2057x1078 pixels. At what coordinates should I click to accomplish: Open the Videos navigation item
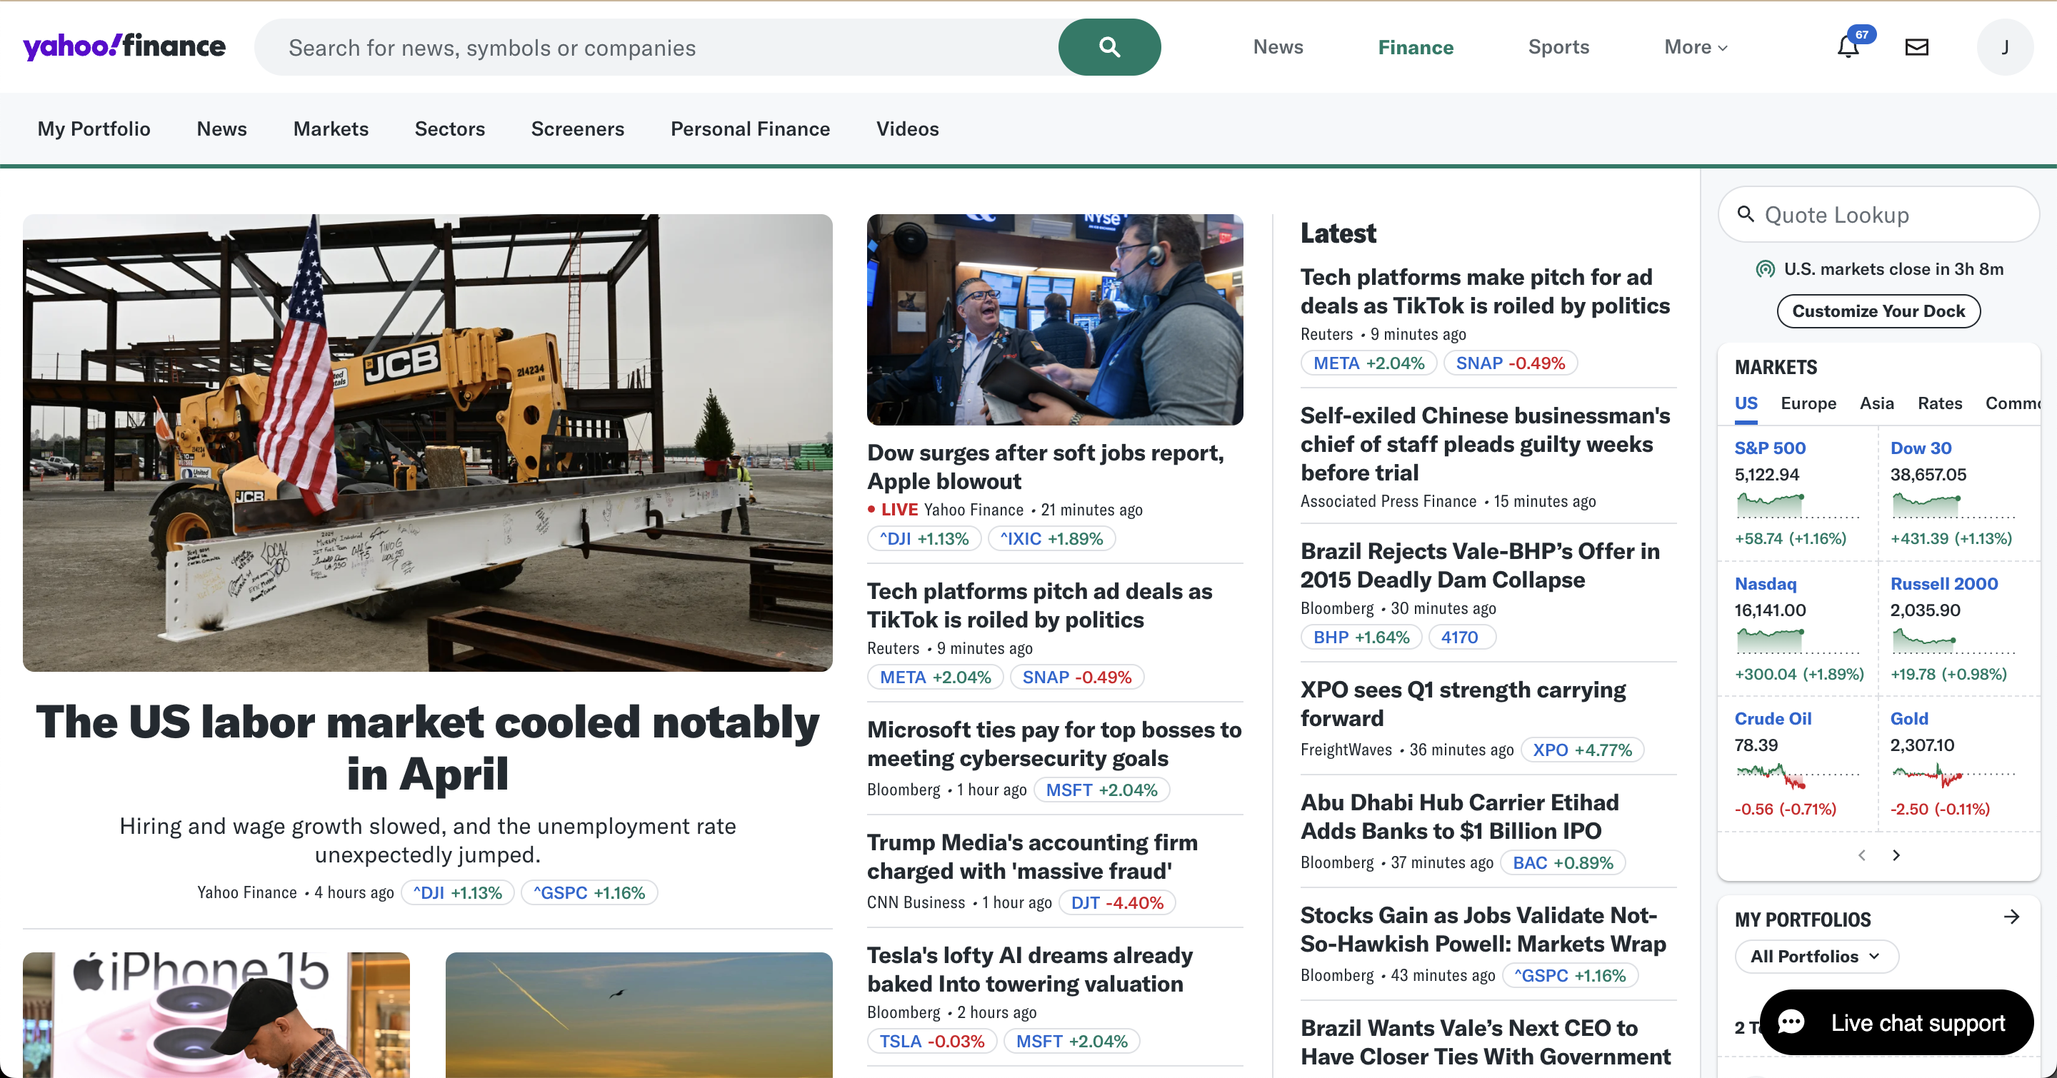(x=907, y=129)
